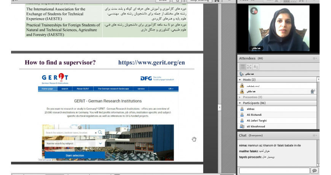This screenshot has height=175, width=331.
Task: Click the International Association IAESTE table cell
Action: click(x=64, y=14)
